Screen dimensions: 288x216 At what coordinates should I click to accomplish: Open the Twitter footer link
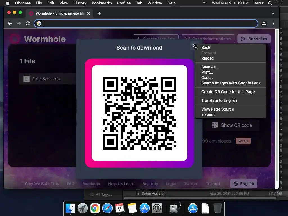pos(191,184)
